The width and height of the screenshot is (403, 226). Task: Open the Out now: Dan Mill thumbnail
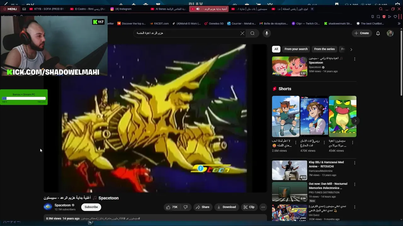tap(289, 191)
